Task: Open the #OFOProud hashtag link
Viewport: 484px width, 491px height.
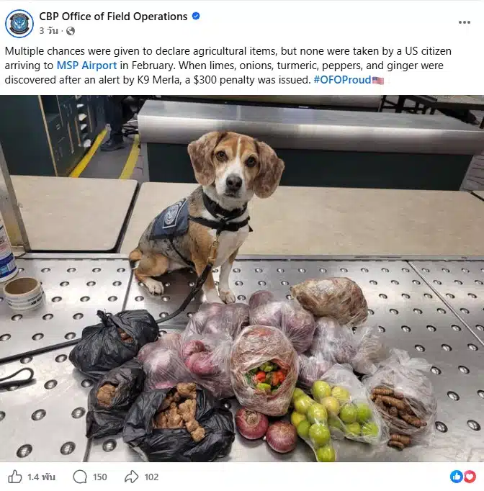Action: click(342, 80)
